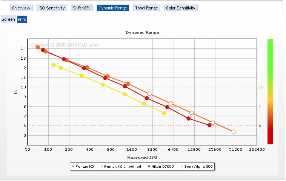Screen dimensions: 286x181
Task: Open the Overview tab
Action: pos(22,8)
